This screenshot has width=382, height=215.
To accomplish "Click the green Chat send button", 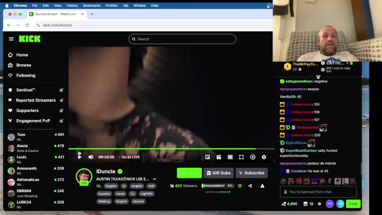I will click(353, 204).
